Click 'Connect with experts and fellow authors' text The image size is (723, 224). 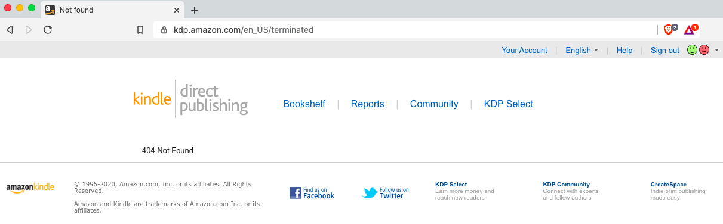point(571,194)
